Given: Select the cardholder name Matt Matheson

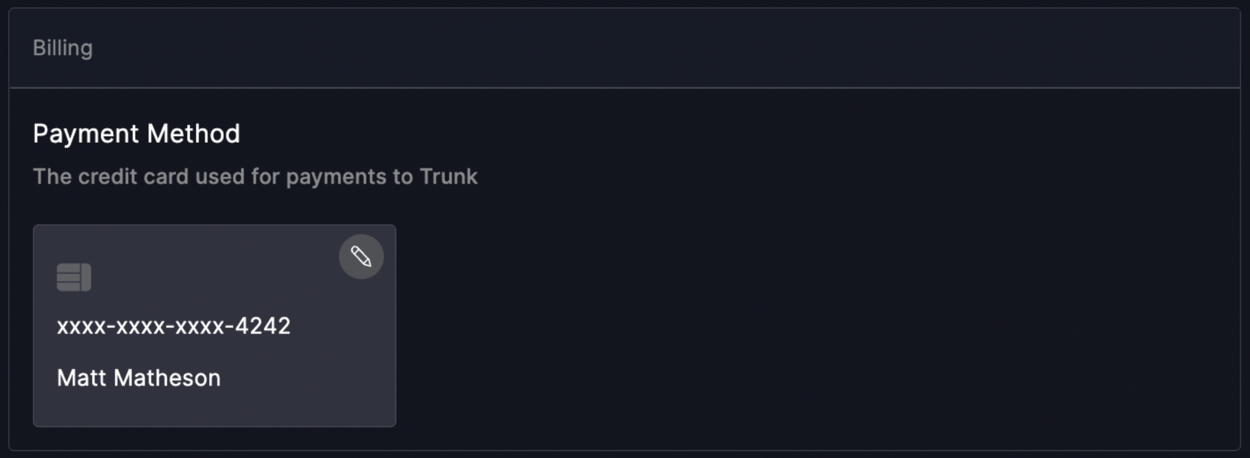Looking at the screenshot, I should pyautogui.click(x=139, y=378).
